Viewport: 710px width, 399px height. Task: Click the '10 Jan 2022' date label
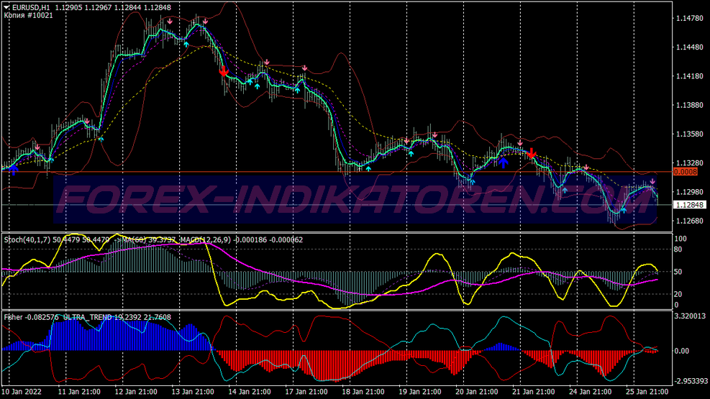coord(22,392)
